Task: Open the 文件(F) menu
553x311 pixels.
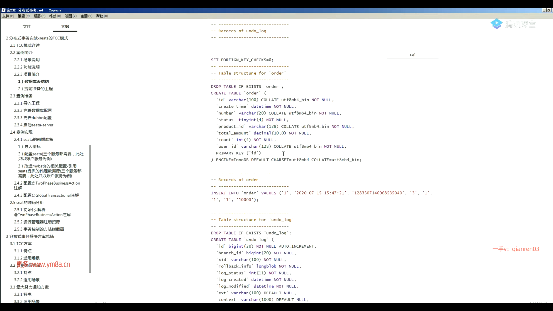Action: point(8,16)
